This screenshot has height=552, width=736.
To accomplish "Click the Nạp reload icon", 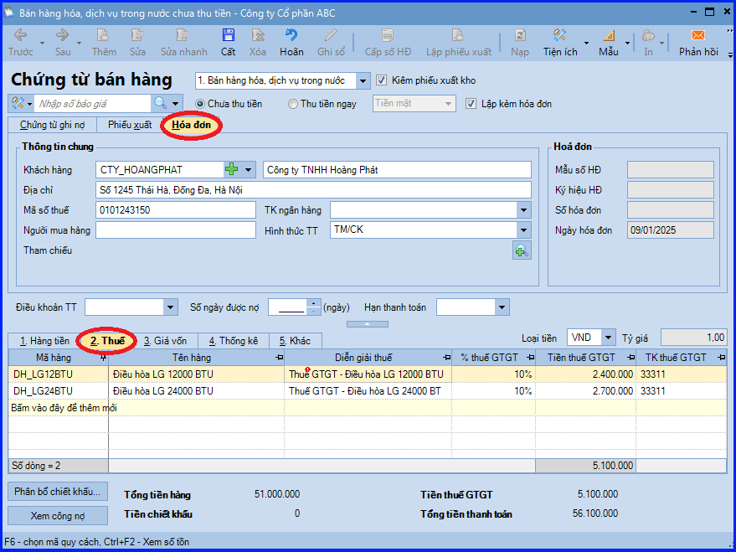I will [x=520, y=36].
